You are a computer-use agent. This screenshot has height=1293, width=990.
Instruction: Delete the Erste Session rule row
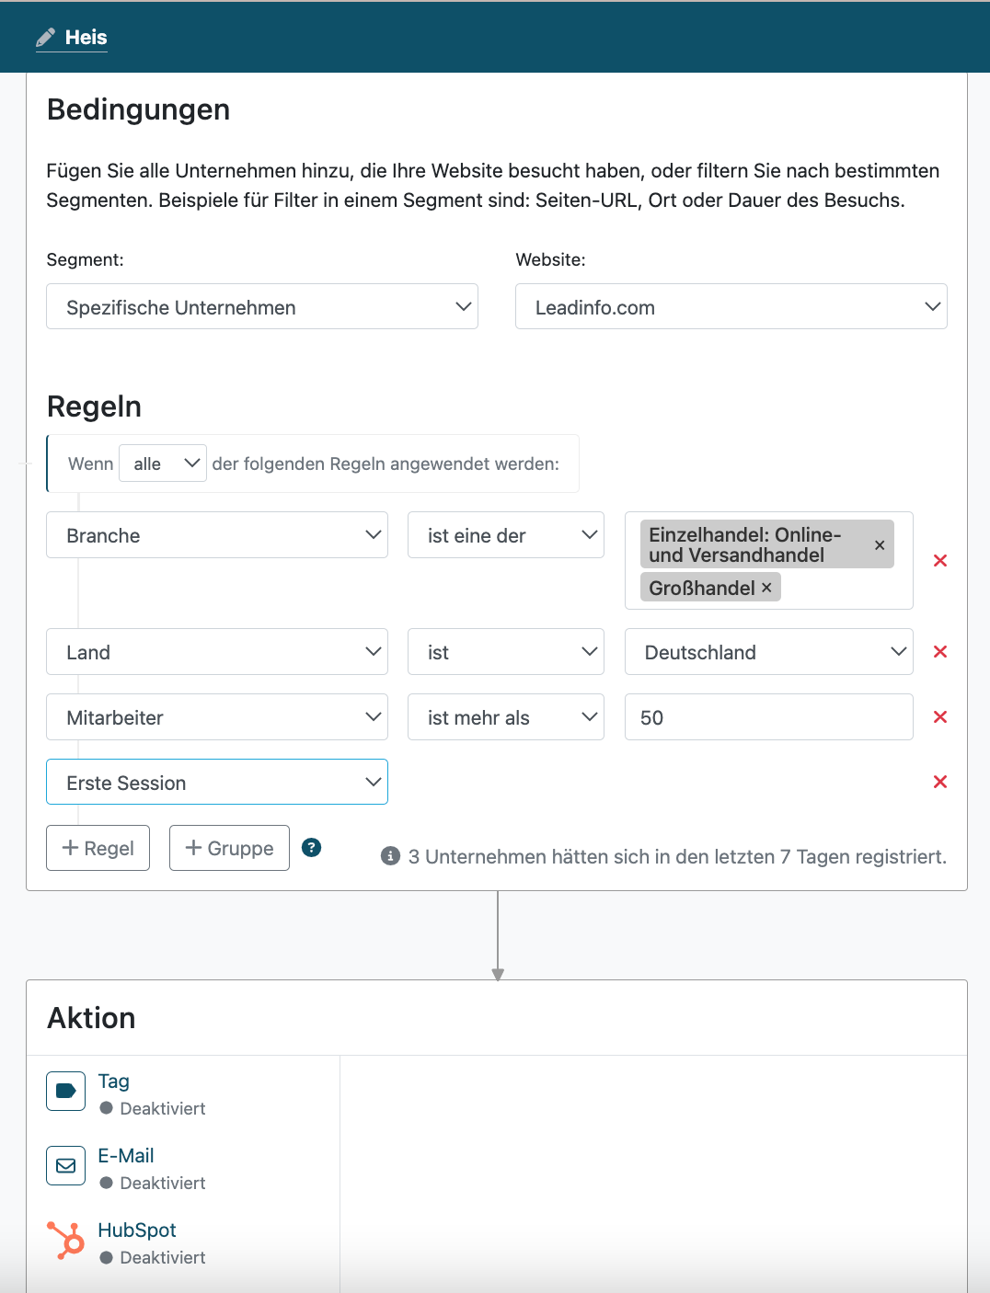pyautogui.click(x=939, y=782)
